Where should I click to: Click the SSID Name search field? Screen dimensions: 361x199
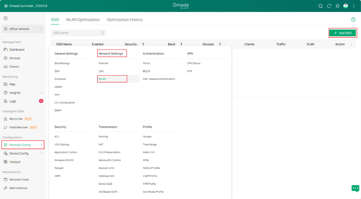click(79, 33)
